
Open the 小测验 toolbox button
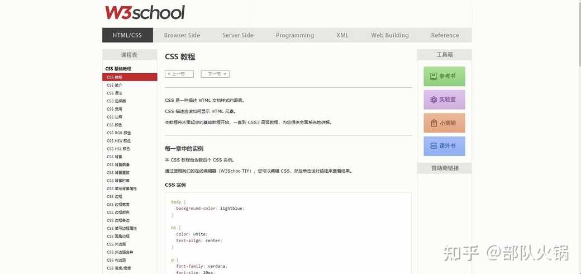(444, 122)
